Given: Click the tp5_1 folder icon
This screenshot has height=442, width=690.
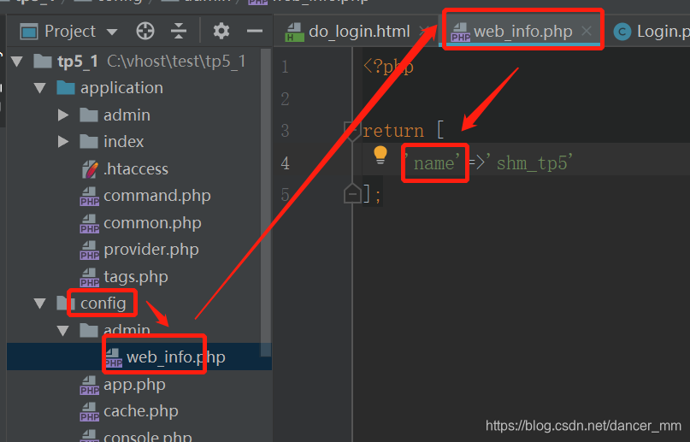Looking at the screenshot, I should coord(43,62).
